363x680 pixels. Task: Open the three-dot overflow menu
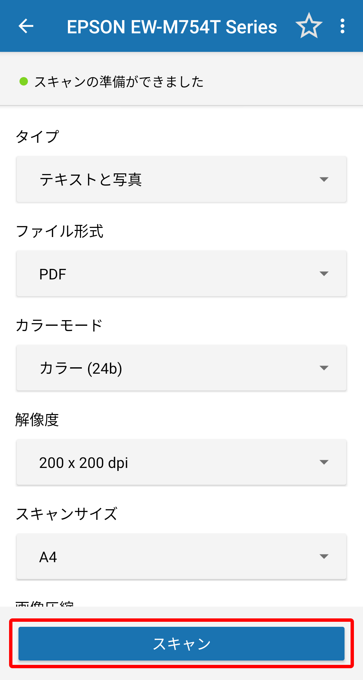coord(342,26)
